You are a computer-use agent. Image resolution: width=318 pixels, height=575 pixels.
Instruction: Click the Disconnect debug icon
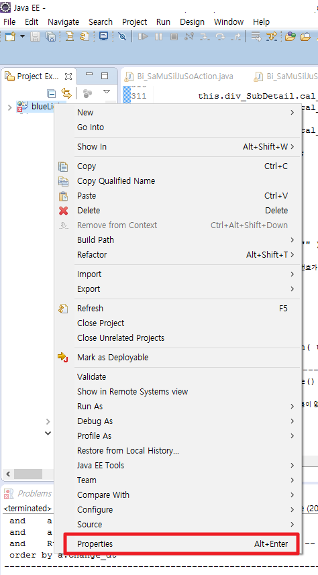[189, 36]
